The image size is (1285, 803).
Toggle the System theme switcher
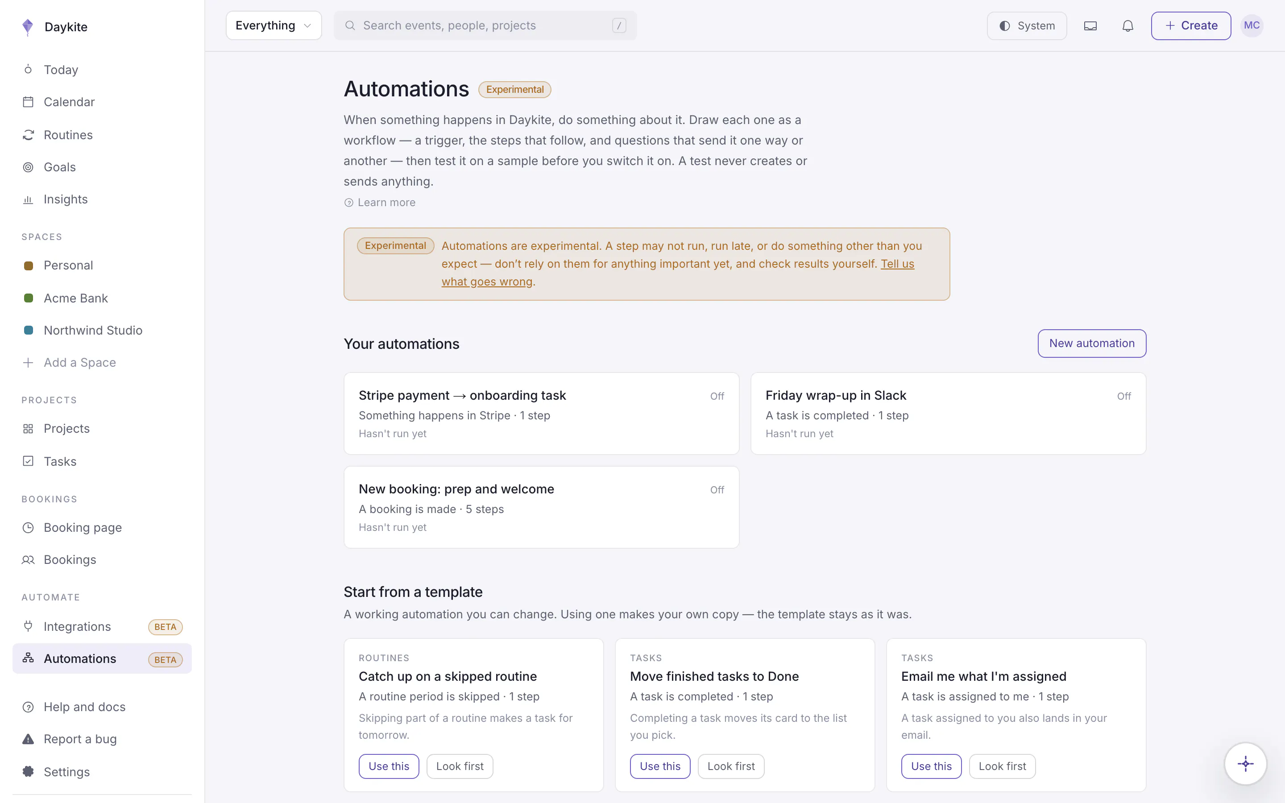tap(1026, 25)
